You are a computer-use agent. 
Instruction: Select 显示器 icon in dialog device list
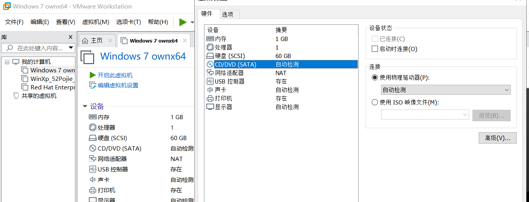pyautogui.click(x=210, y=107)
